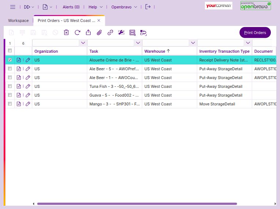
Task: Open the Warehouse column filter dropdown
Action: (x=193, y=43)
